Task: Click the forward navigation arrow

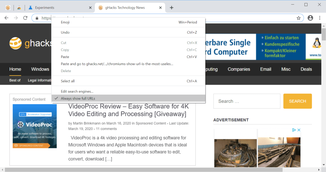Action: click(16, 18)
